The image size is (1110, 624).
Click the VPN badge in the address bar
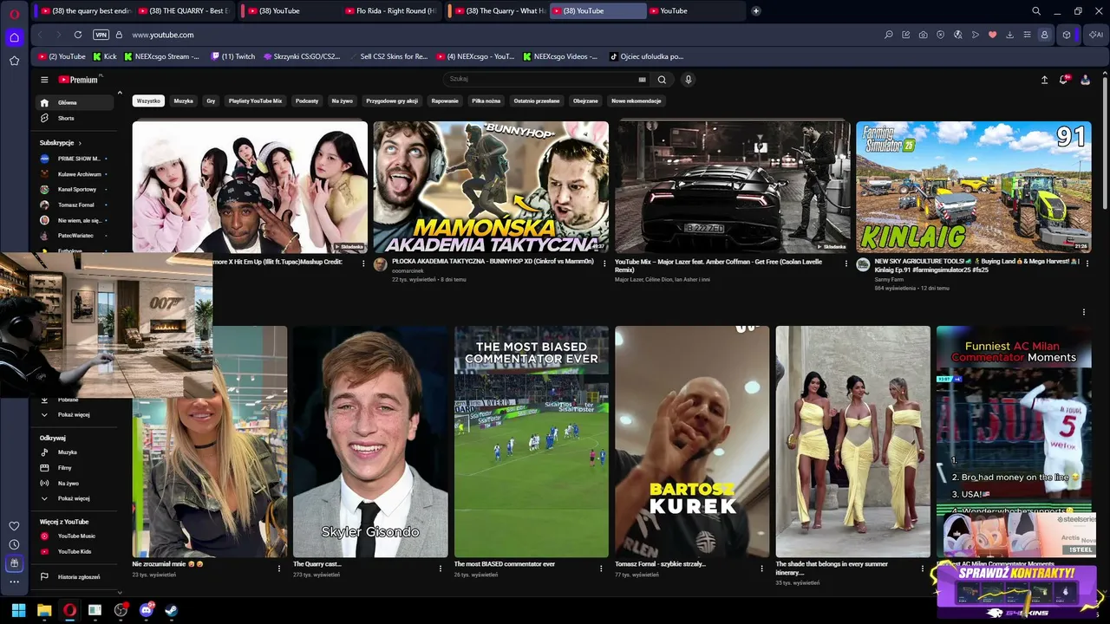101,35
